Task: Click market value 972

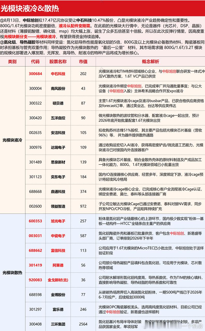Action: tap(83, 206)
